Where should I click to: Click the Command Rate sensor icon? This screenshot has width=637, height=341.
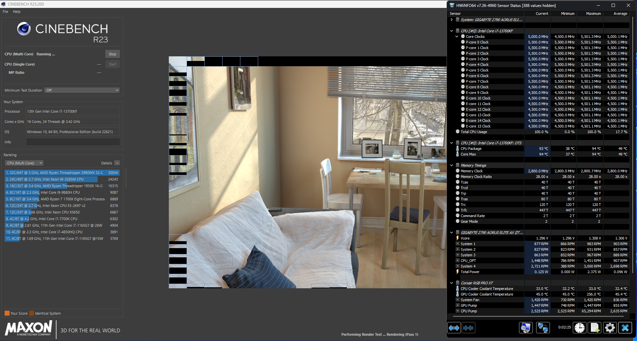458,216
